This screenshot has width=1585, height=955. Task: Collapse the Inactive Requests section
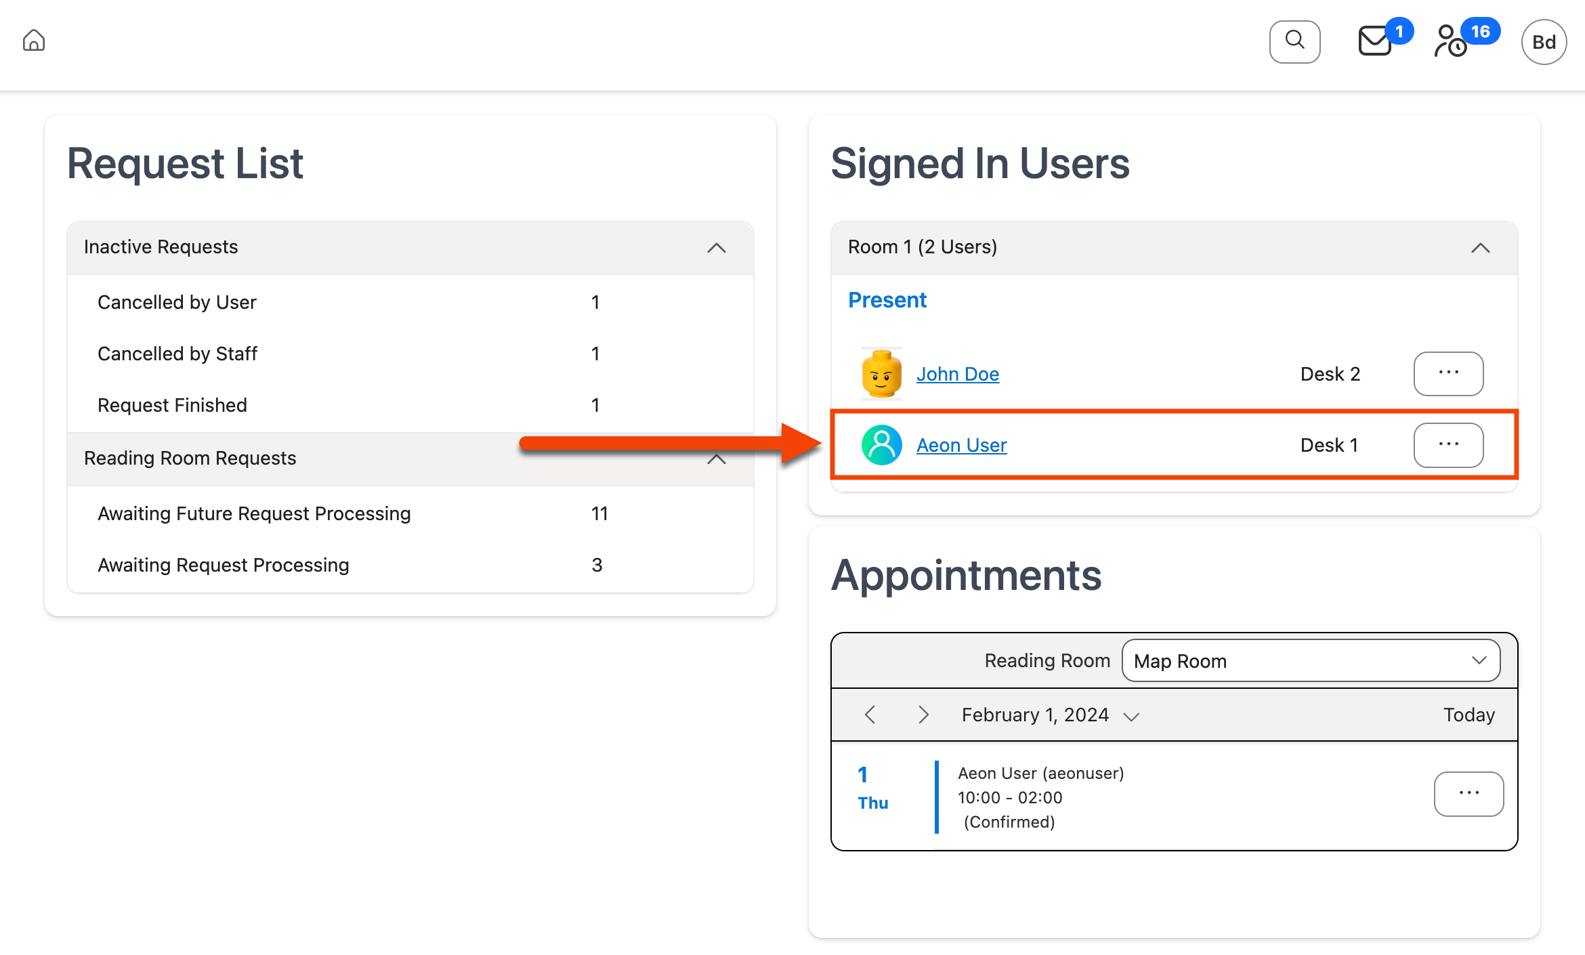coord(716,248)
